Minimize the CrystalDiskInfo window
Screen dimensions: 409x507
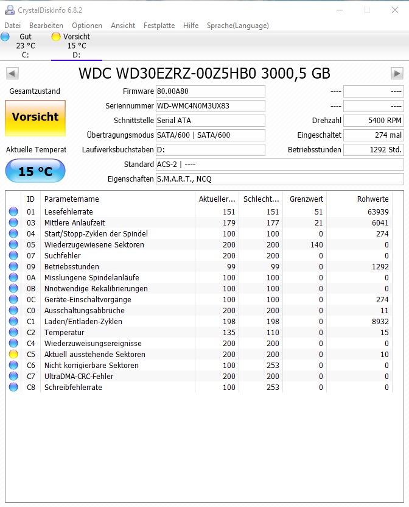(x=340, y=10)
